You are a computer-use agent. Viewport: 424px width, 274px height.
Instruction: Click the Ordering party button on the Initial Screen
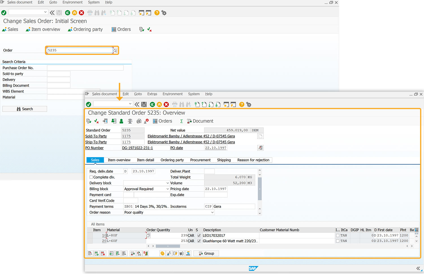85,29
